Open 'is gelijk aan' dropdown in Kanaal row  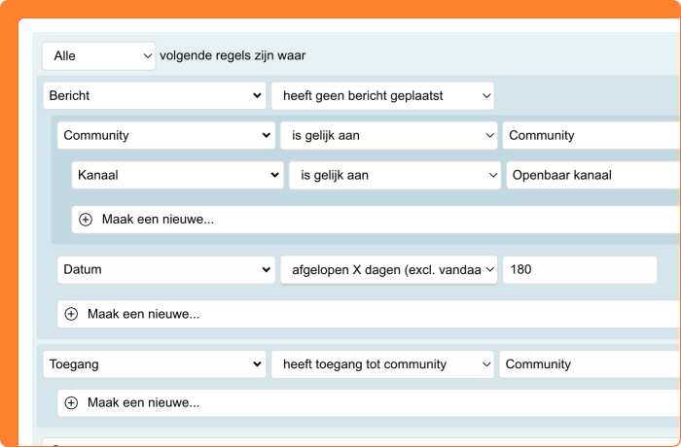pyautogui.click(x=395, y=175)
